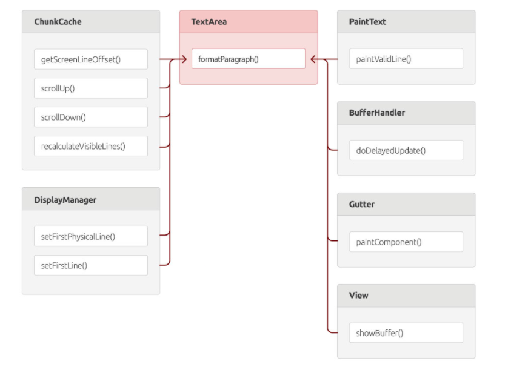Image resolution: width=508 pixels, height=367 pixels.
Task: Select the showBuffer() method box
Action: [406, 332]
